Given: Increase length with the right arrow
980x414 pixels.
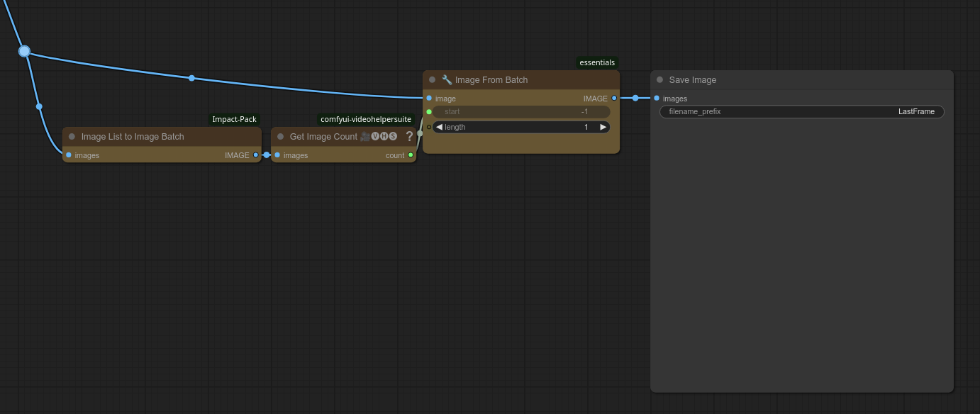Looking at the screenshot, I should [x=603, y=127].
